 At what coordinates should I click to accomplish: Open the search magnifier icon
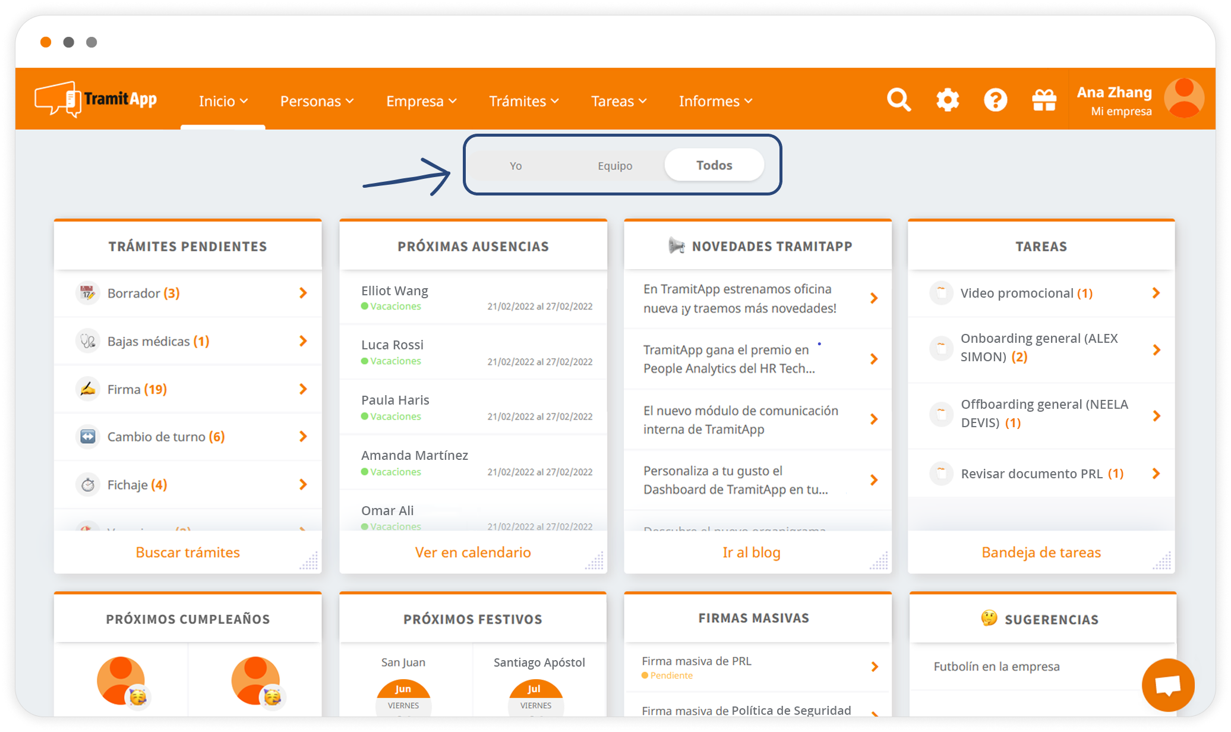(x=898, y=100)
